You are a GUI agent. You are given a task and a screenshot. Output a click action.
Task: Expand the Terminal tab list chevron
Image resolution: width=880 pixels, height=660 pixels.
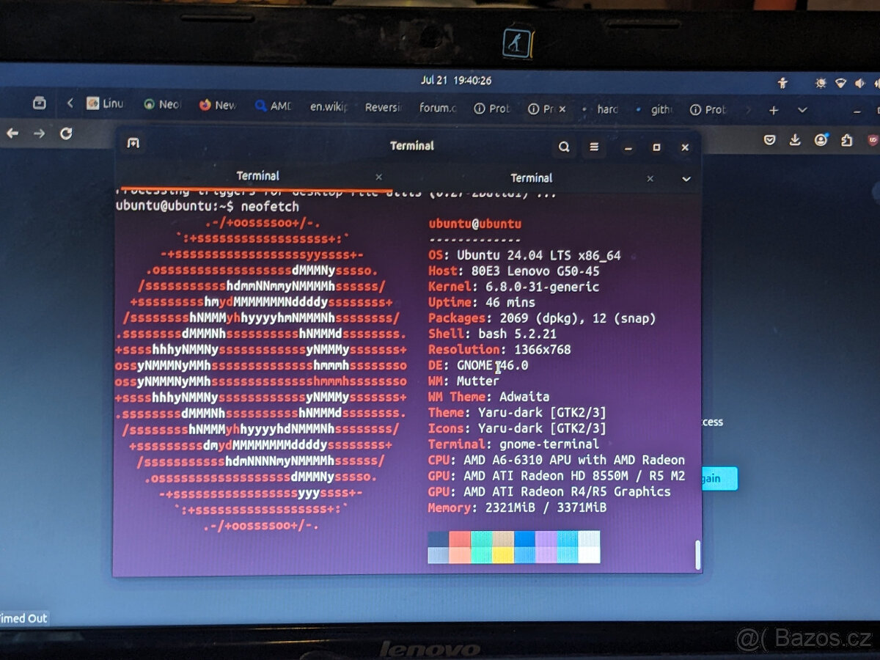point(686,179)
